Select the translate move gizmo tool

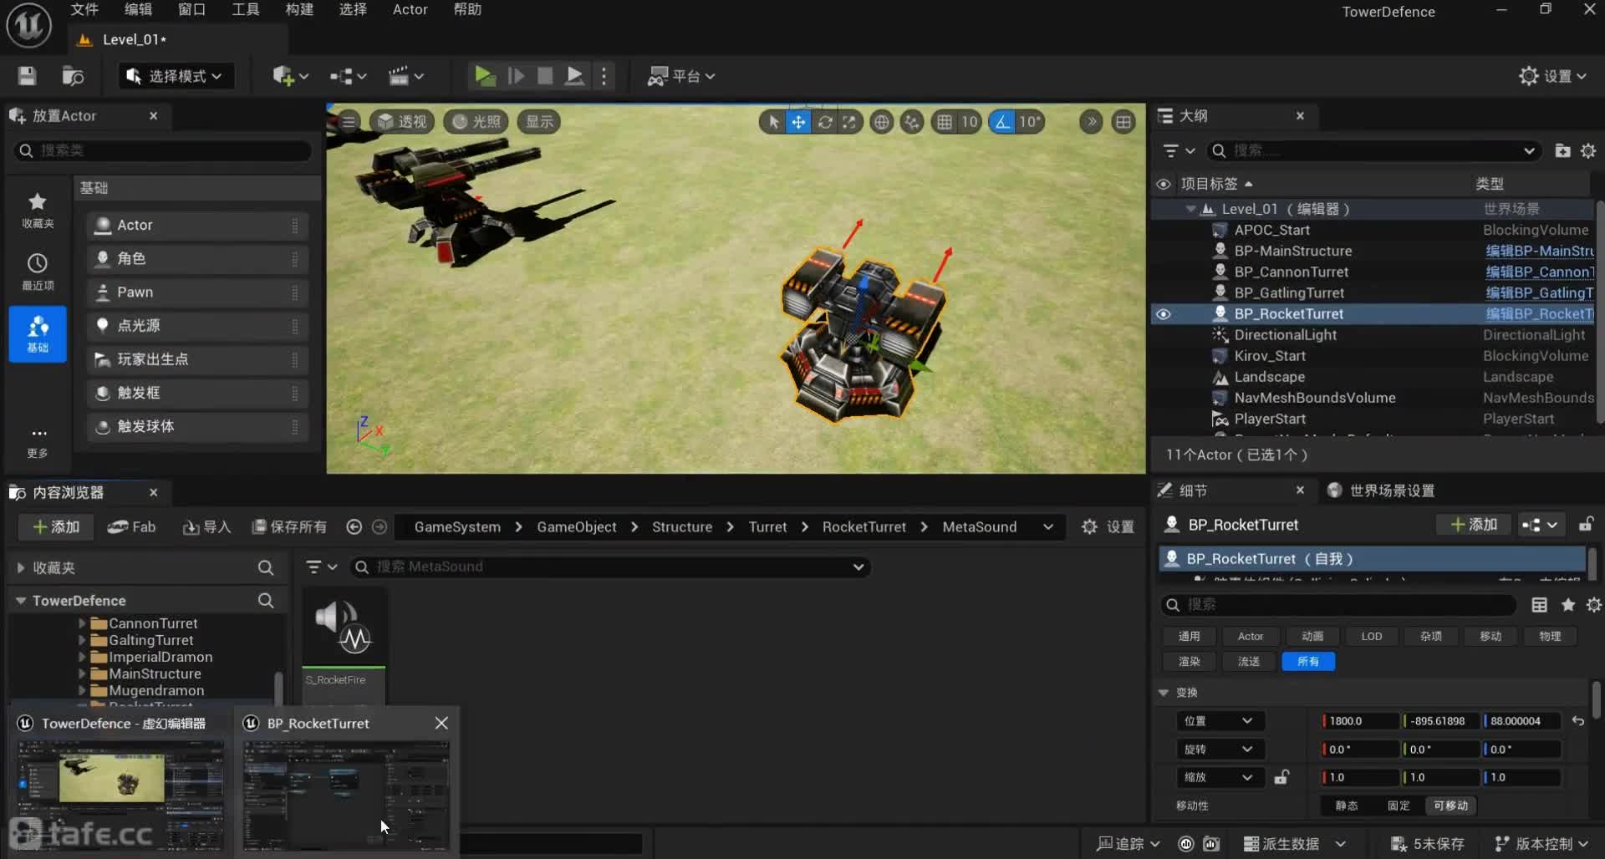798,122
